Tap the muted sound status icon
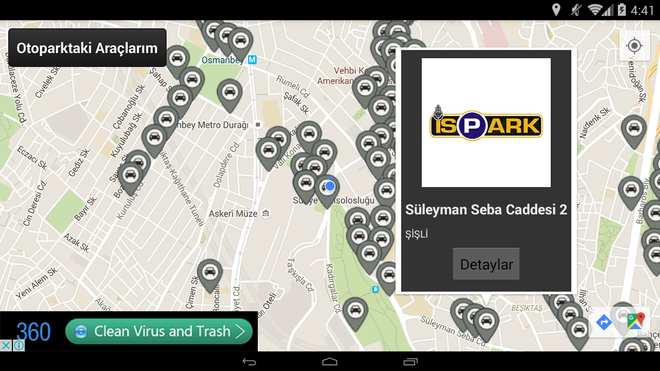Screen dimensions: 660x371 tap(575, 10)
